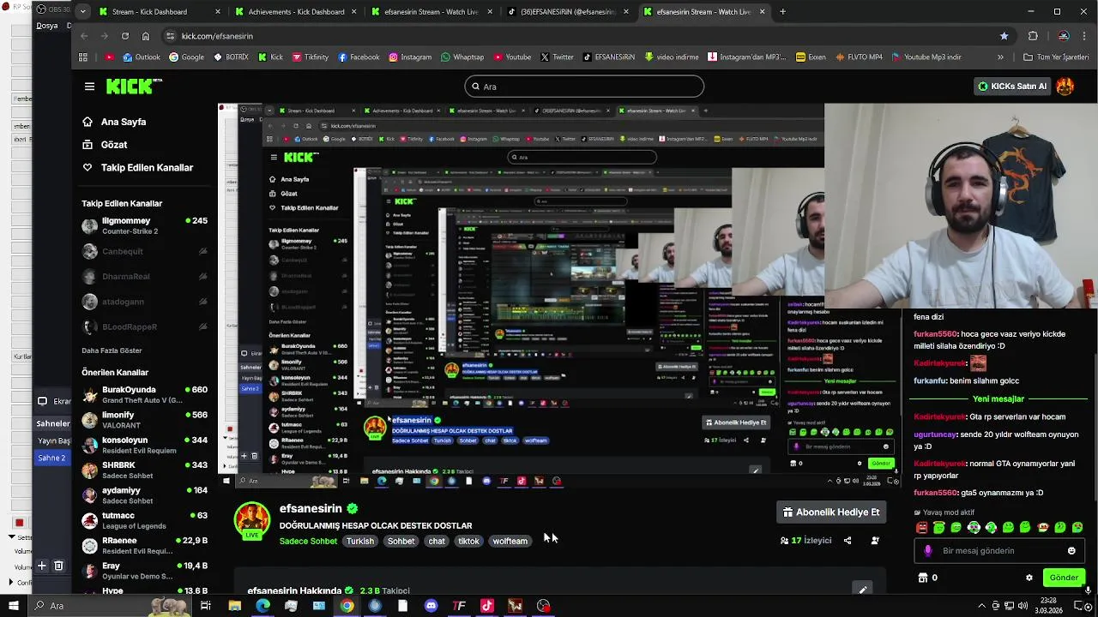
Task: Open the user avatar menu next to KICKs Satın Al
Action: click(1065, 87)
